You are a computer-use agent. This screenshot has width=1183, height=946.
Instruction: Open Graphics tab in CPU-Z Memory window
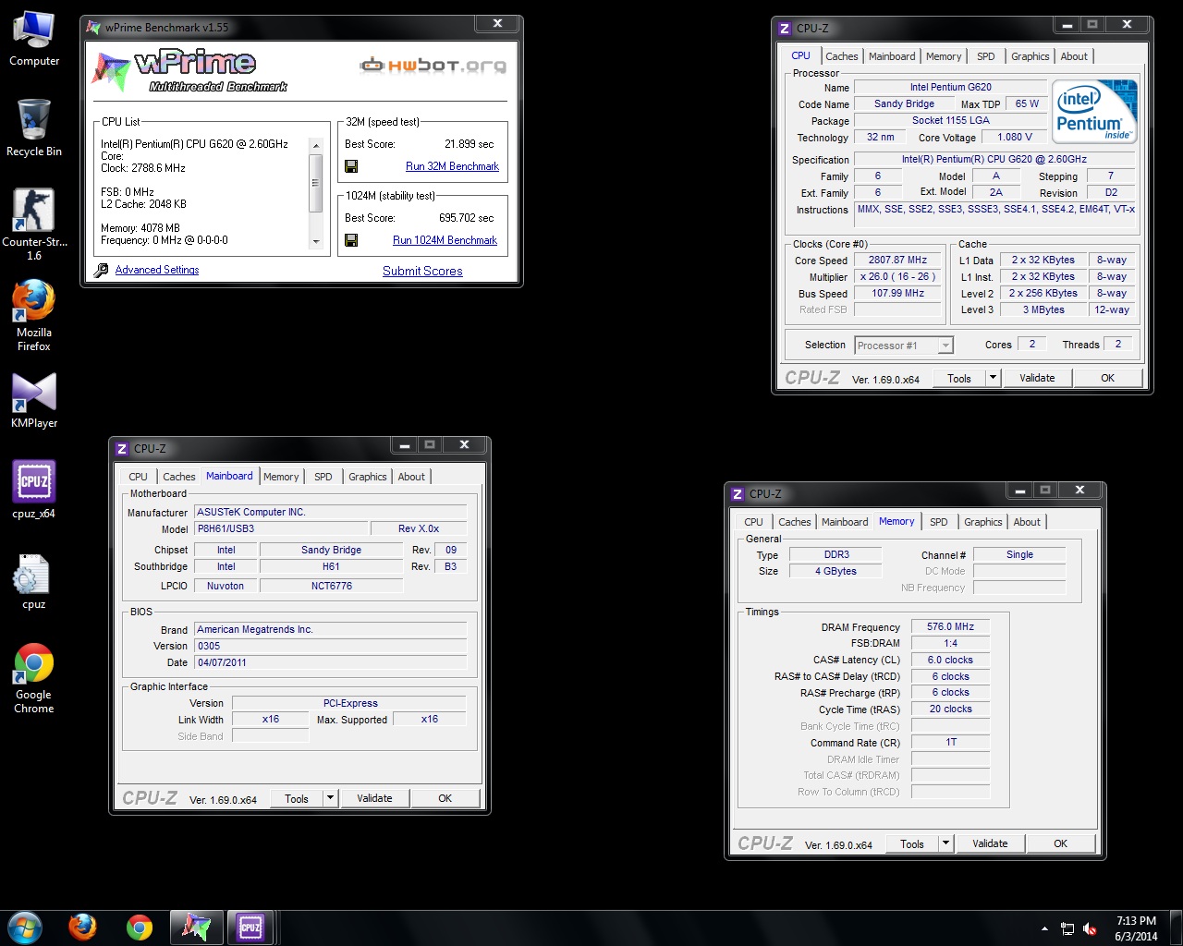coord(982,522)
